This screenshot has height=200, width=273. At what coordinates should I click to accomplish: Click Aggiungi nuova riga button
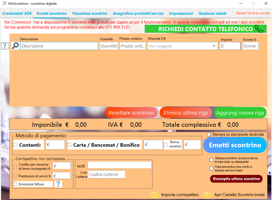coord(240,113)
